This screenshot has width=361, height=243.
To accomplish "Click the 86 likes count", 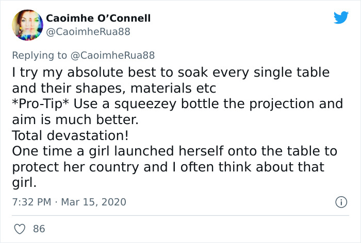I will (x=39, y=228).
